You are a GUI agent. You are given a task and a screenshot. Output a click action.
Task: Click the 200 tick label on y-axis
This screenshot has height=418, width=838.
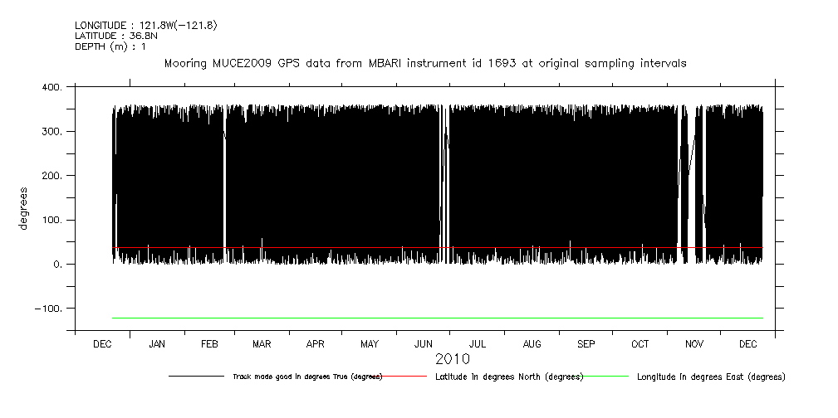coord(51,176)
